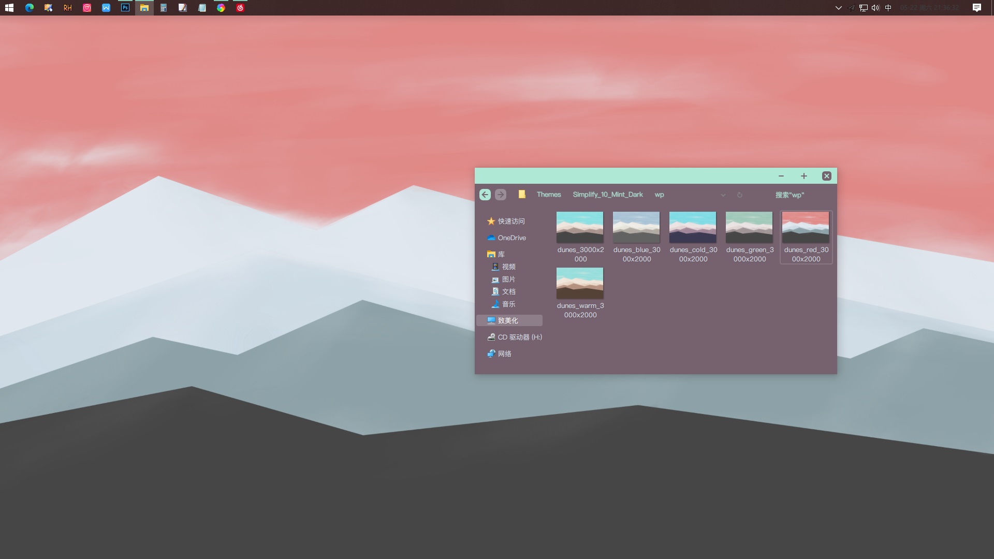The image size is (994, 559).
Task: Open the blue W app in taskbar
Action: pyautogui.click(x=106, y=8)
